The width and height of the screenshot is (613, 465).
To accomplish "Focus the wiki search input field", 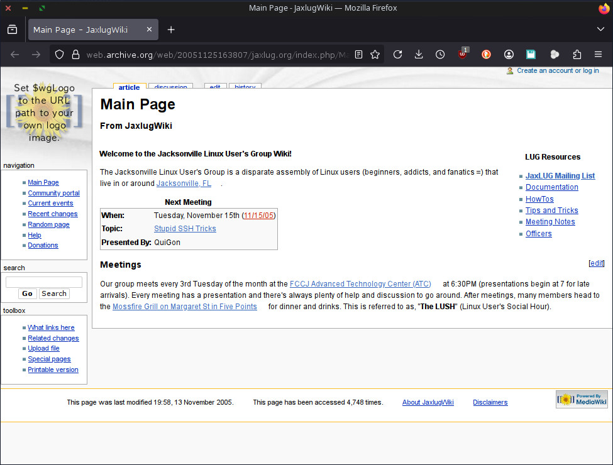I will click(x=44, y=282).
